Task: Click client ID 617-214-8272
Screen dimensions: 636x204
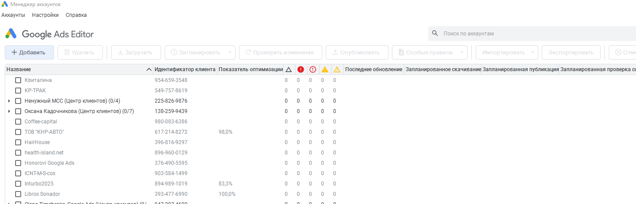Action: (x=171, y=132)
